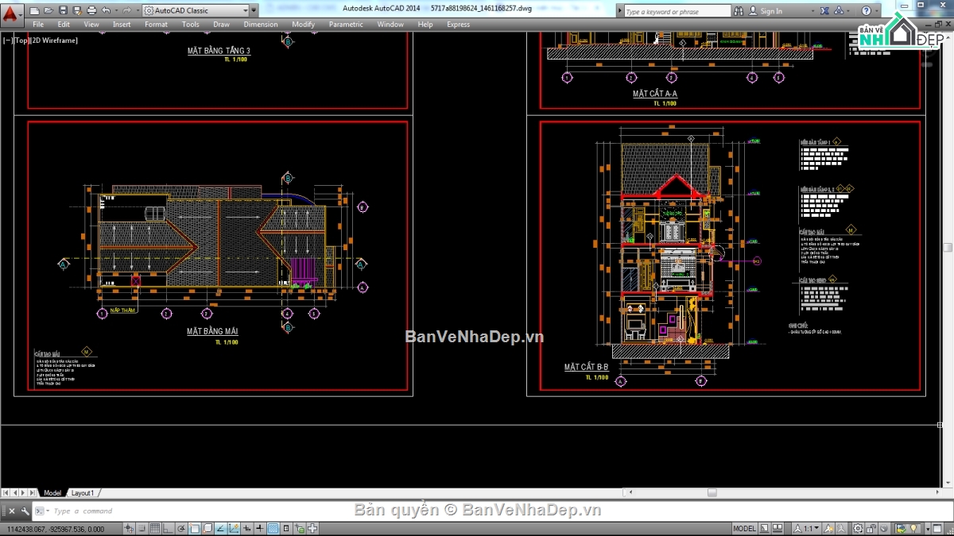Screen dimensions: 954x536
Task: Open the Draw menu
Action: coord(221,25)
